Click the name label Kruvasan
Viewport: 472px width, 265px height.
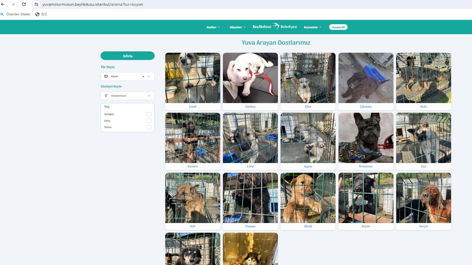pos(366,166)
